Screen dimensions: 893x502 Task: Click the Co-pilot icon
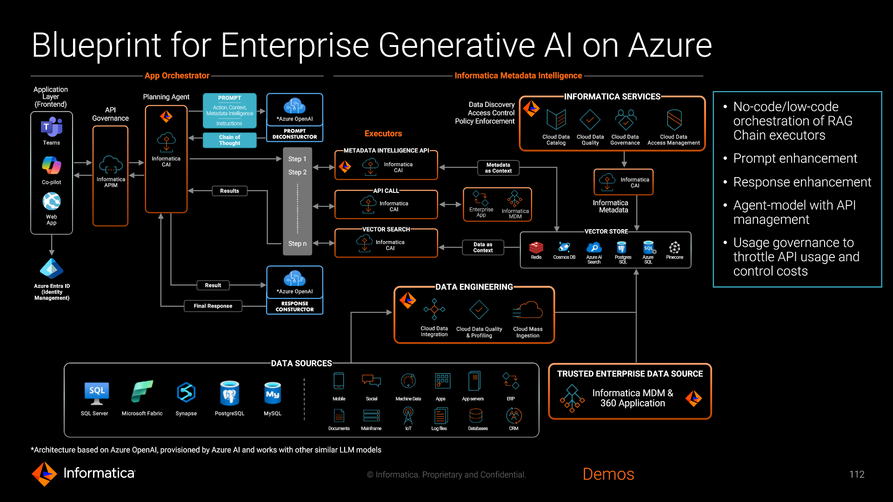[52, 165]
